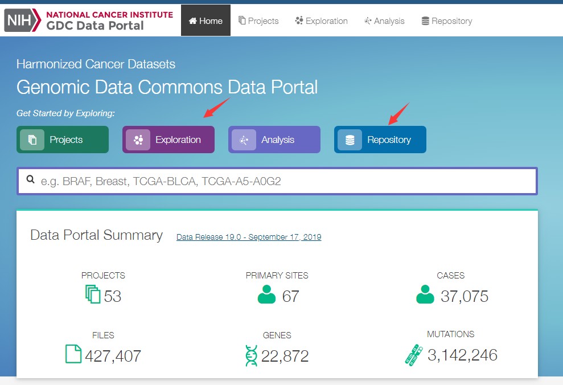Click the green Projects button
Screen dimensions: 563x385
(63, 140)
